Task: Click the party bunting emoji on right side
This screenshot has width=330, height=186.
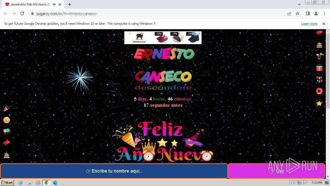Action: 319,79
